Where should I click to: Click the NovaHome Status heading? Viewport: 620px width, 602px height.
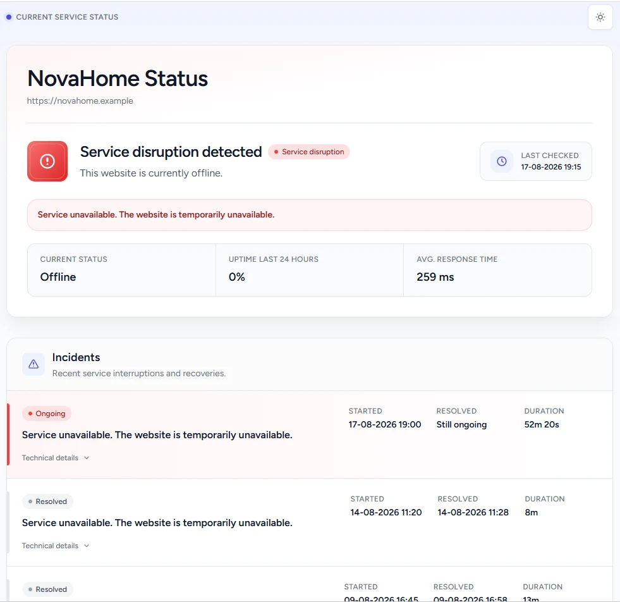point(118,78)
